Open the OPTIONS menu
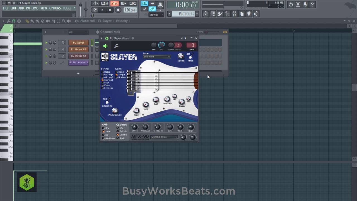357x201 pixels. (55, 8)
